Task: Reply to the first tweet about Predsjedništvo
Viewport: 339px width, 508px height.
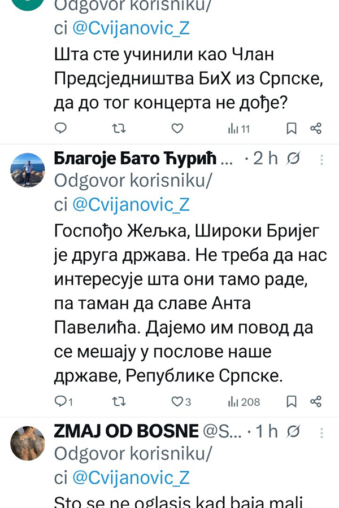Action: pos(60,129)
